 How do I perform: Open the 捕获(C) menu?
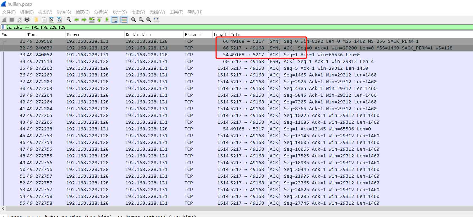pyautogui.click(x=83, y=12)
